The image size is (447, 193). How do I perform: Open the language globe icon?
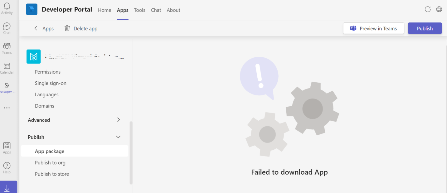(439, 9)
